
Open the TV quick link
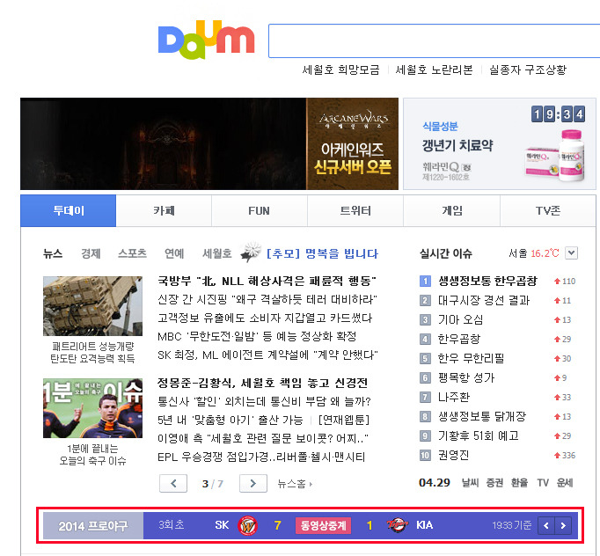[x=543, y=483]
